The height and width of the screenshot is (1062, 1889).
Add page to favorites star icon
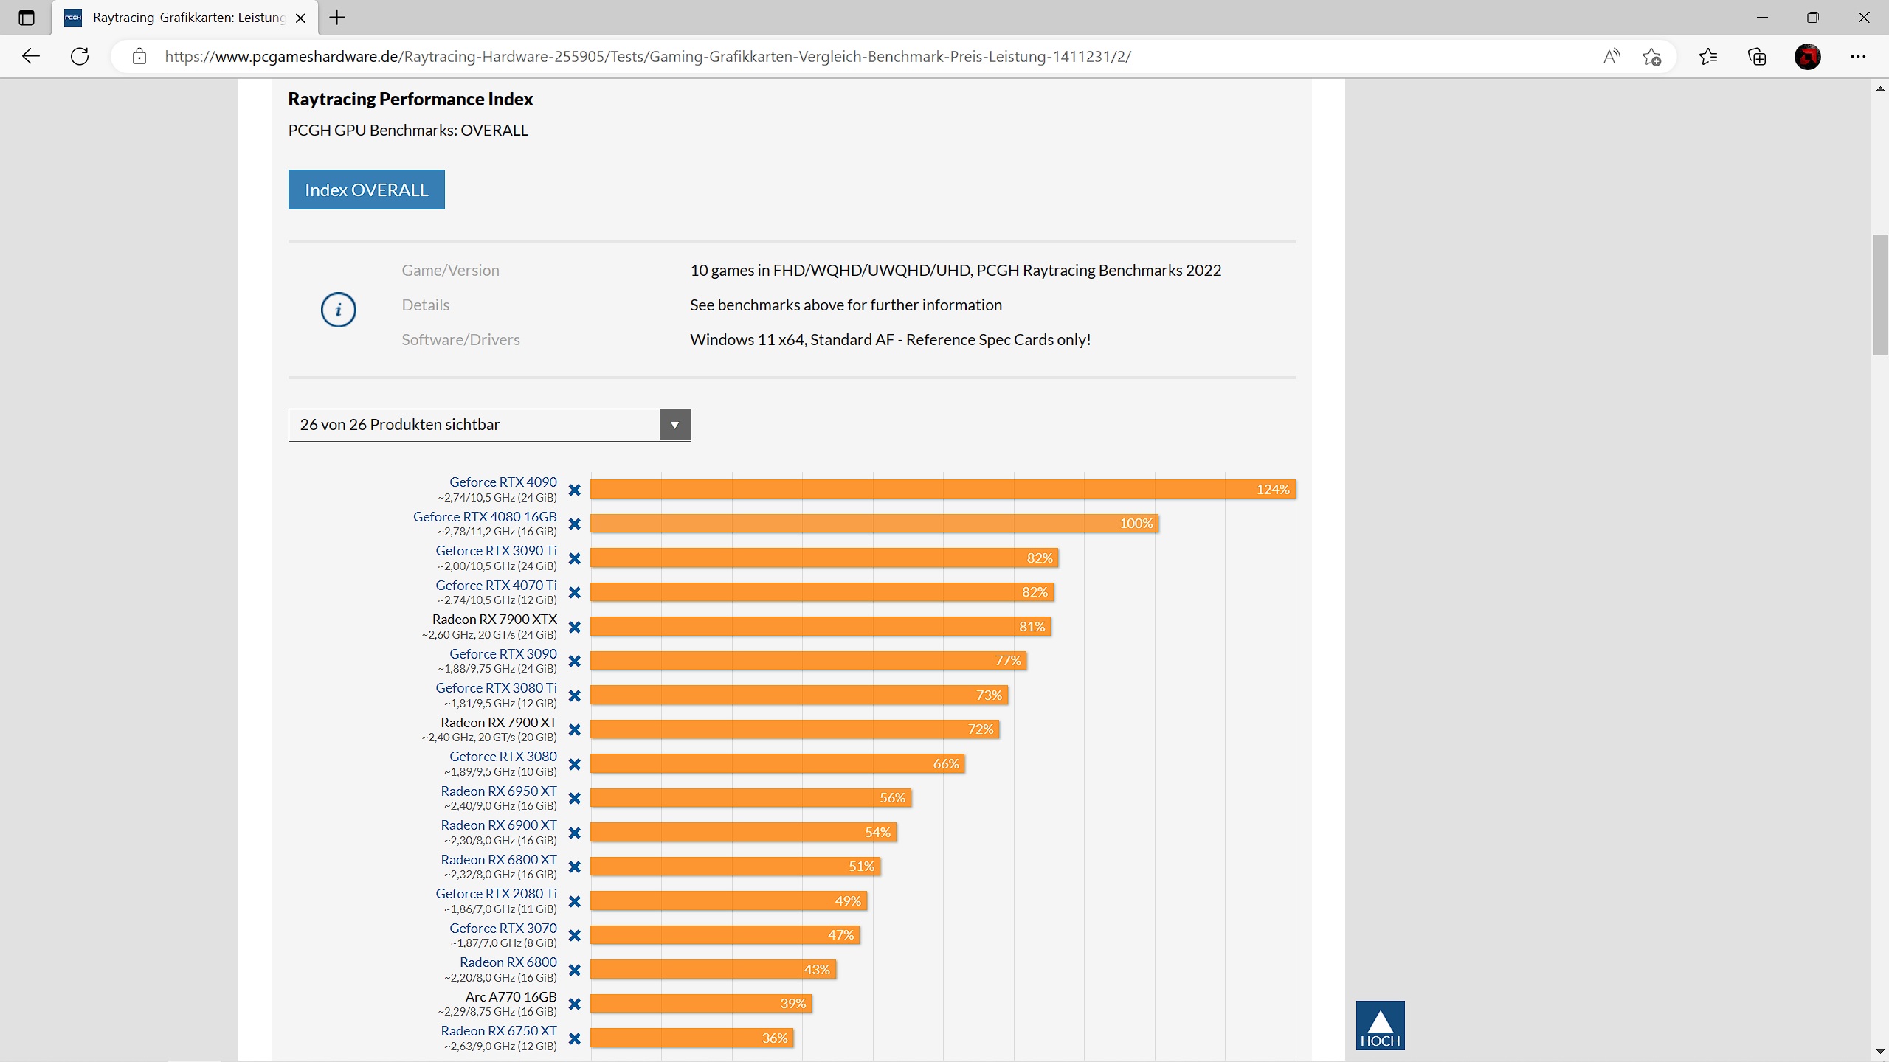[1652, 56]
